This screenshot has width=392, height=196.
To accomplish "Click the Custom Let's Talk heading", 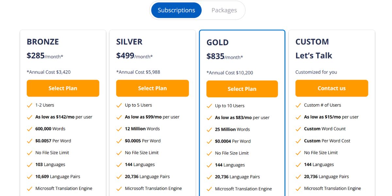I will [314, 56].
